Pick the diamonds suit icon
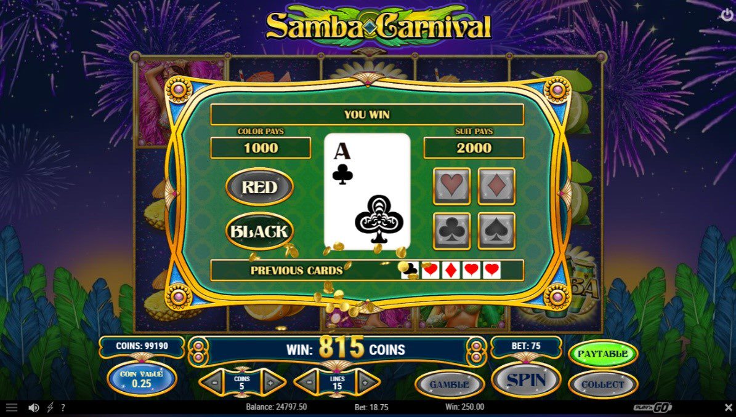This screenshot has height=417, width=736. click(x=496, y=186)
